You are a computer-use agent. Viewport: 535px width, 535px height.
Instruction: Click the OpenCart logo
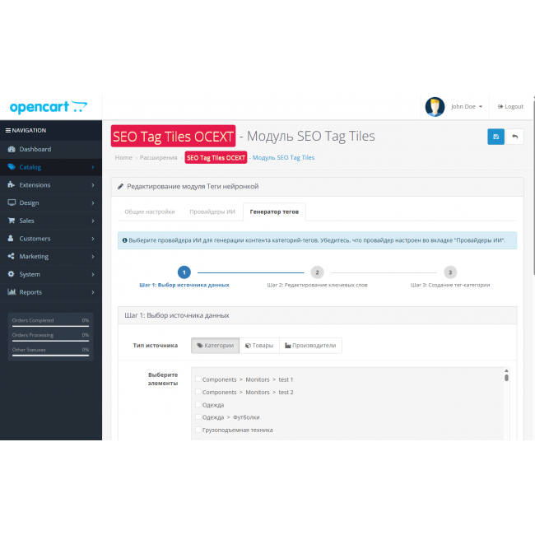click(48, 107)
